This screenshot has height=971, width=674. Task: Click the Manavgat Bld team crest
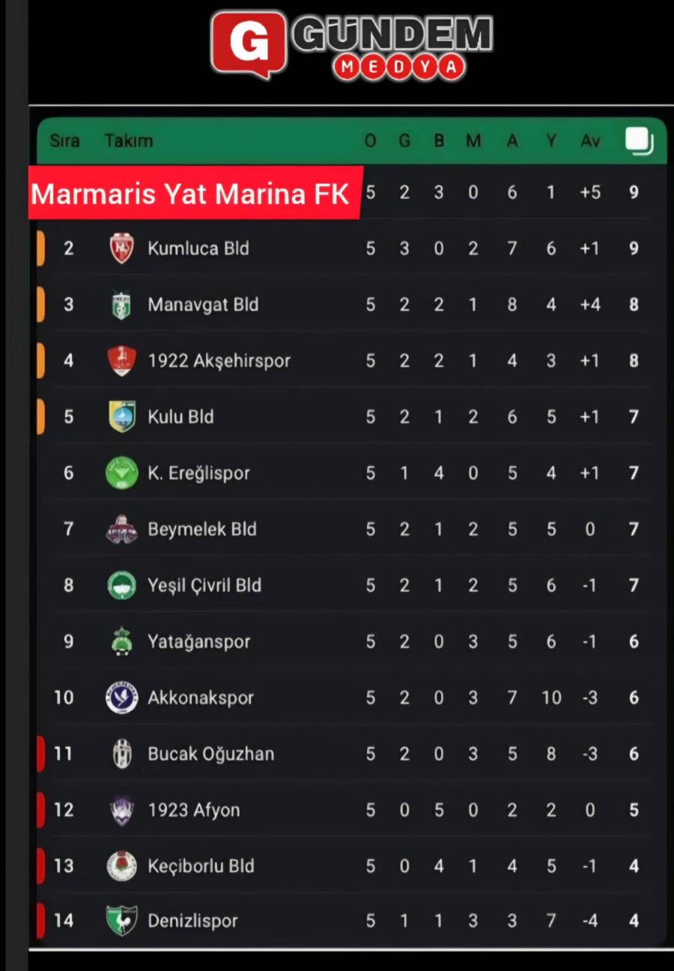pyautogui.click(x=121, y=305)
